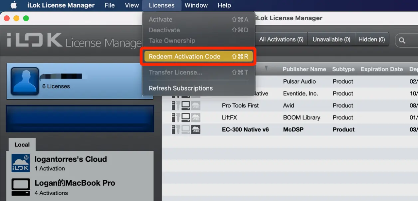The height and width of the screenshot is (201, 418).
Task: Click the computer location icon in Pro Tools First row
Action: (x=186, y=105)
